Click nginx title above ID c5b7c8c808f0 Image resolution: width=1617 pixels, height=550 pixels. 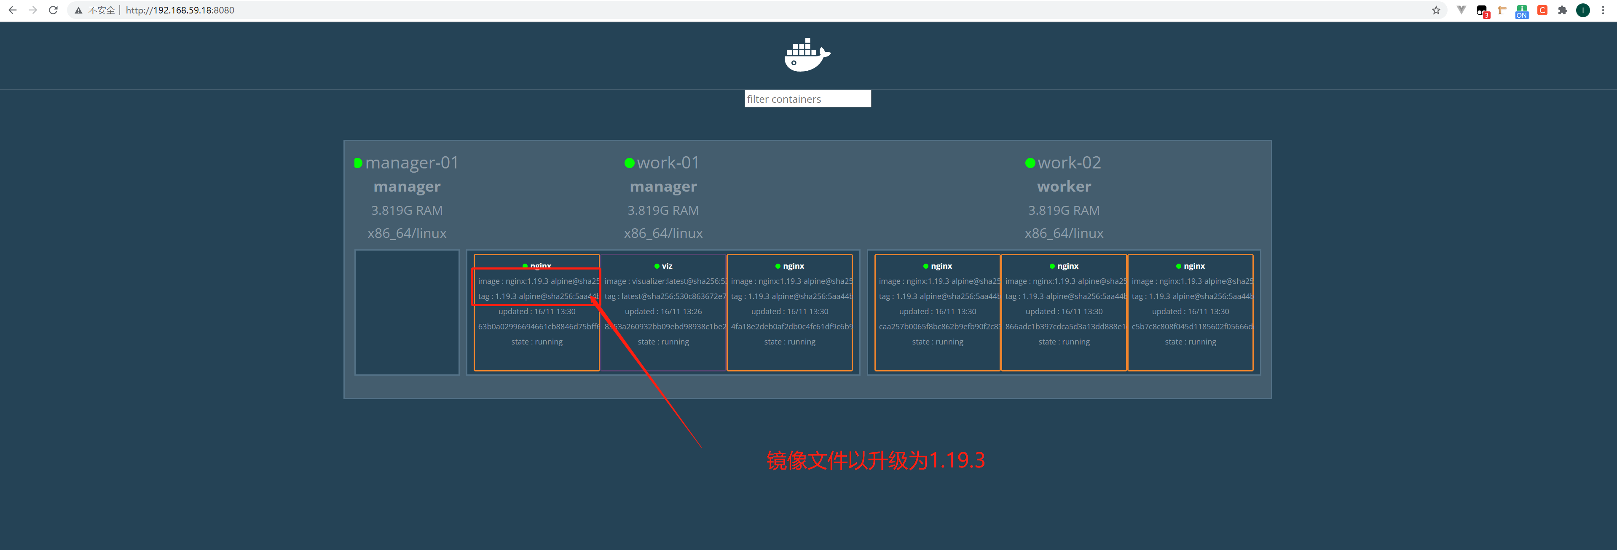(1194, 266)
